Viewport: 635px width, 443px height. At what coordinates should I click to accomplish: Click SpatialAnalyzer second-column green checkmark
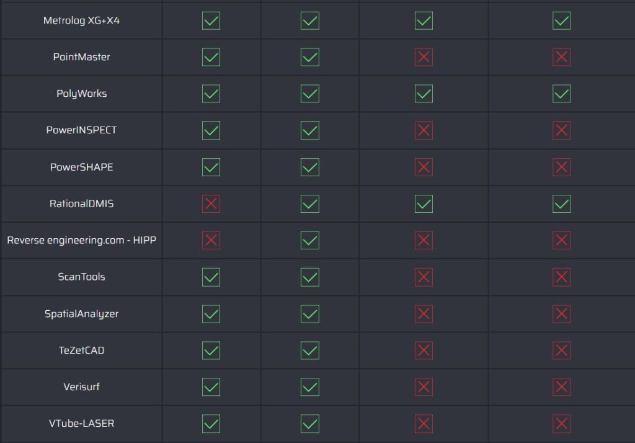pyautogui.click(x=310, y=314)
